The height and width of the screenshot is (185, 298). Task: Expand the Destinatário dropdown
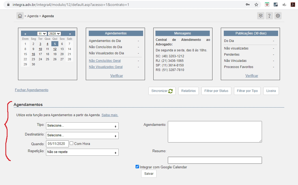(82, 135)
